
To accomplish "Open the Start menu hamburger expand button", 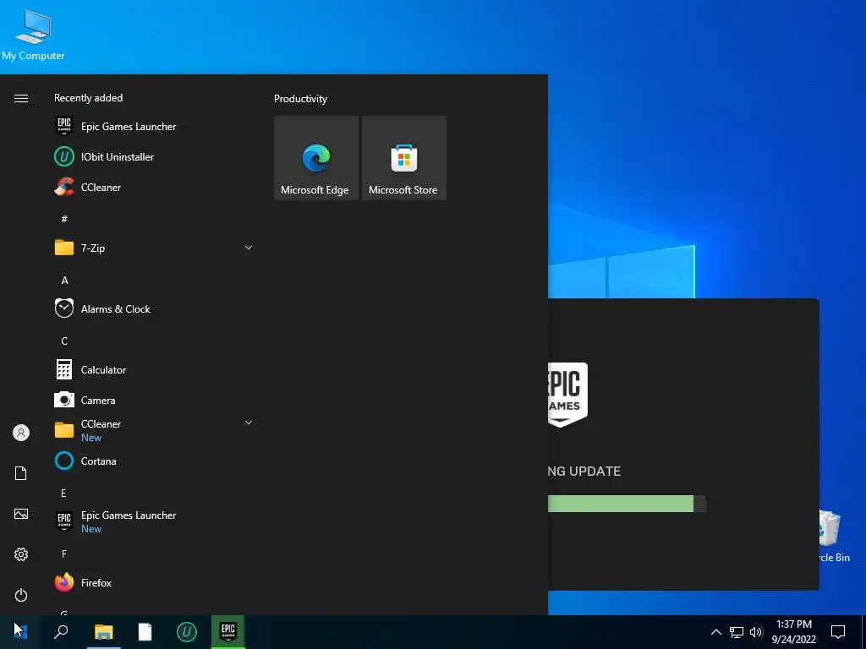I will coord(21,98).
